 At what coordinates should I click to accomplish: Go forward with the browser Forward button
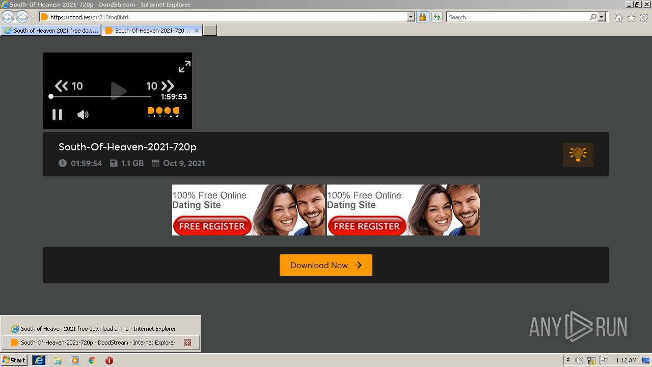coord(22,17)
